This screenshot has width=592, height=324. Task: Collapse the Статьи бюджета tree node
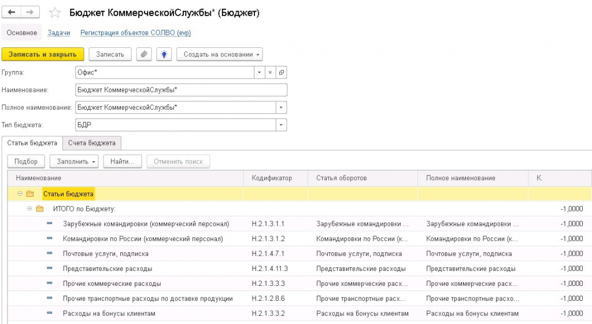click(x=20, y=194)
